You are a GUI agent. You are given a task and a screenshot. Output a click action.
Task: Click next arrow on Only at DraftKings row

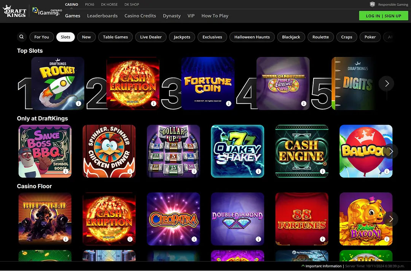[391, 151]
